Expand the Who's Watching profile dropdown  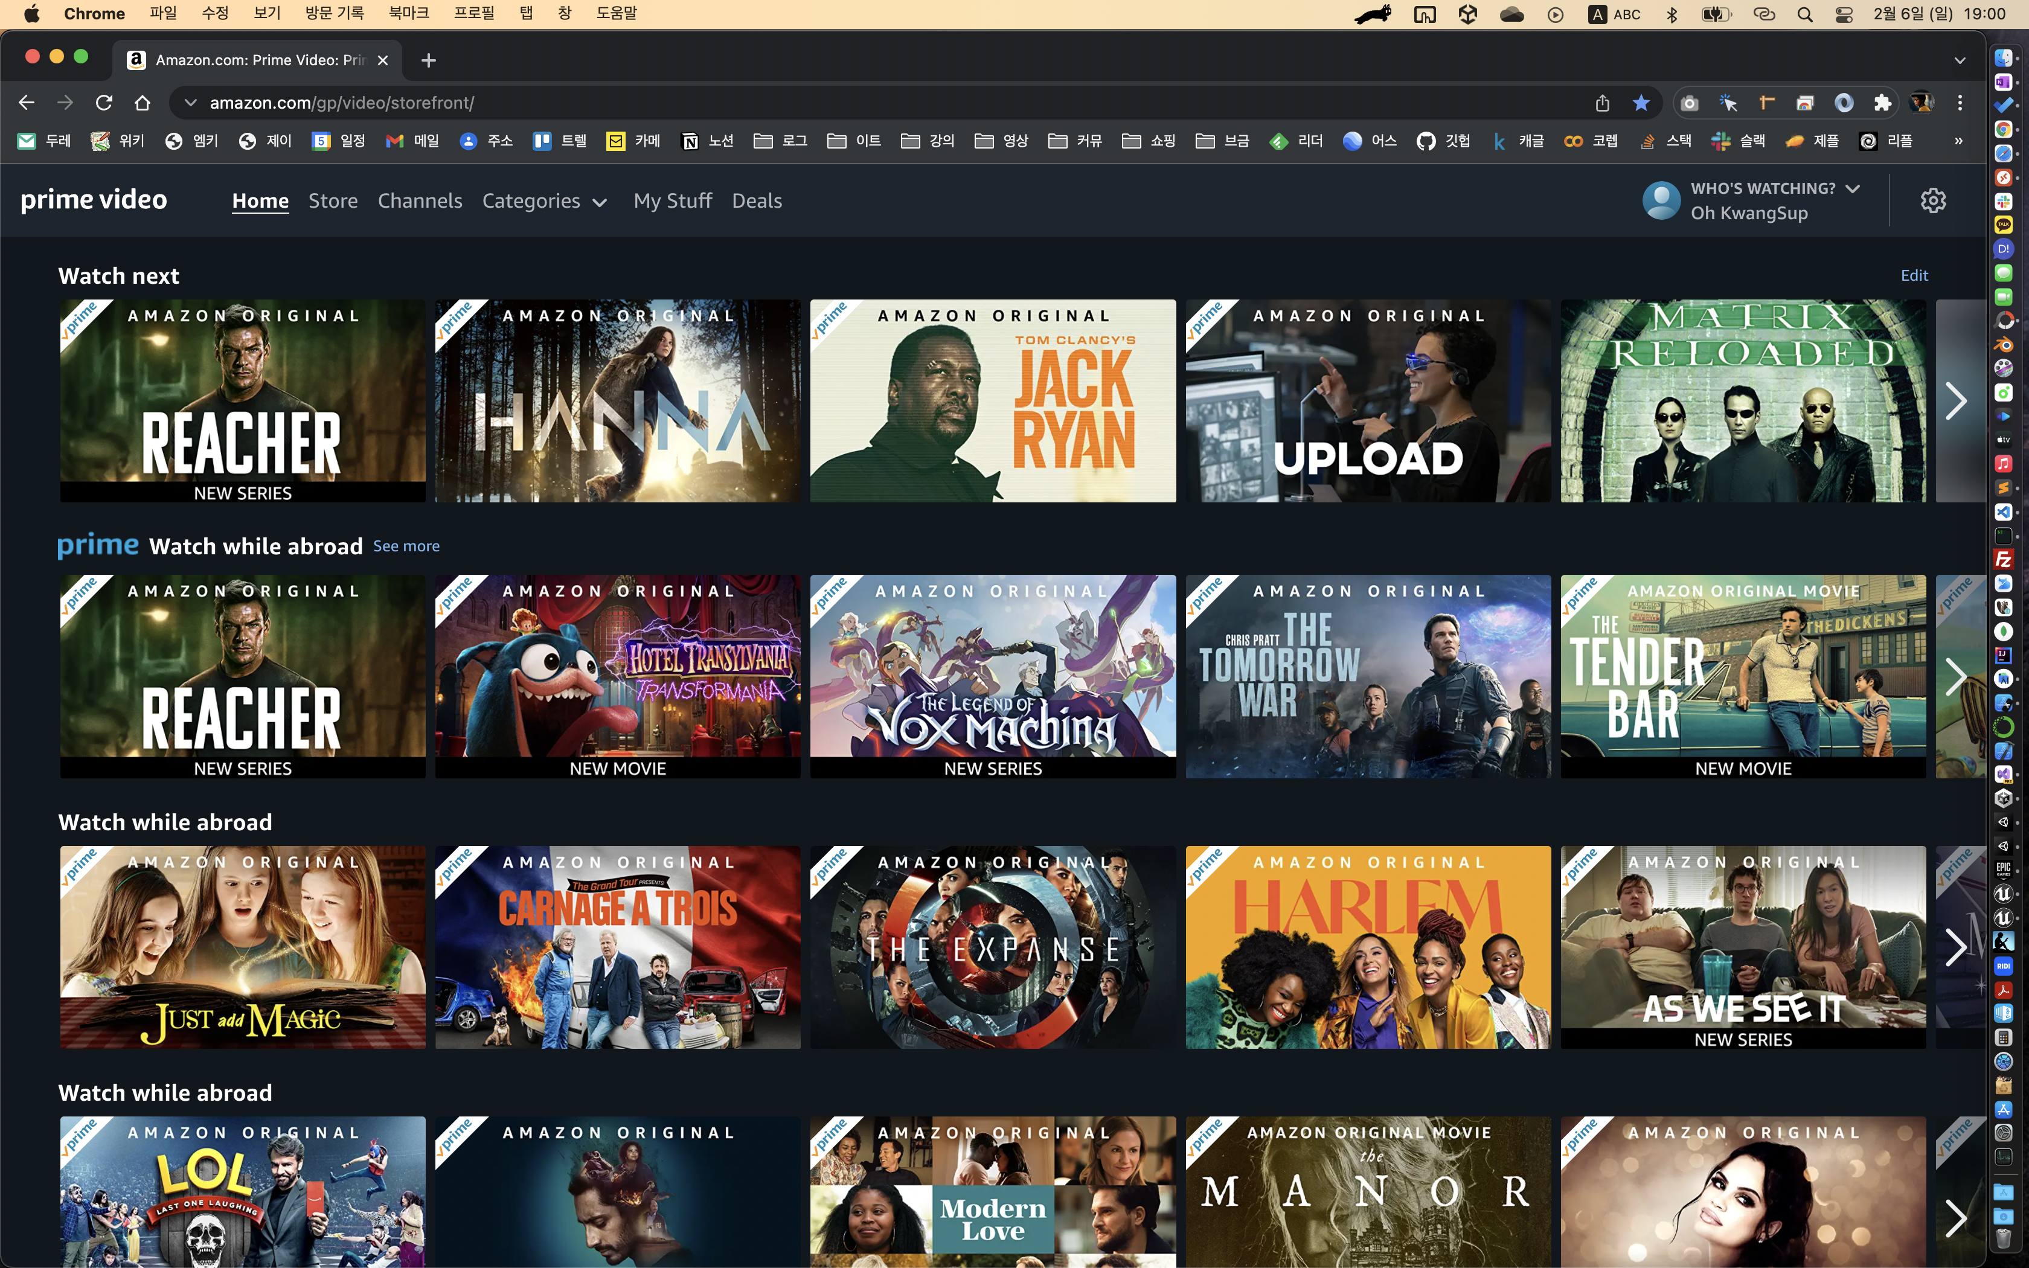tap(1853, 188)
